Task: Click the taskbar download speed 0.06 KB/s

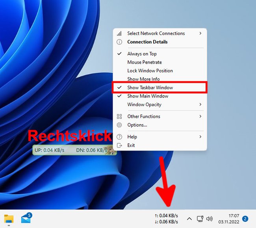Action: [x=166, y=222]
